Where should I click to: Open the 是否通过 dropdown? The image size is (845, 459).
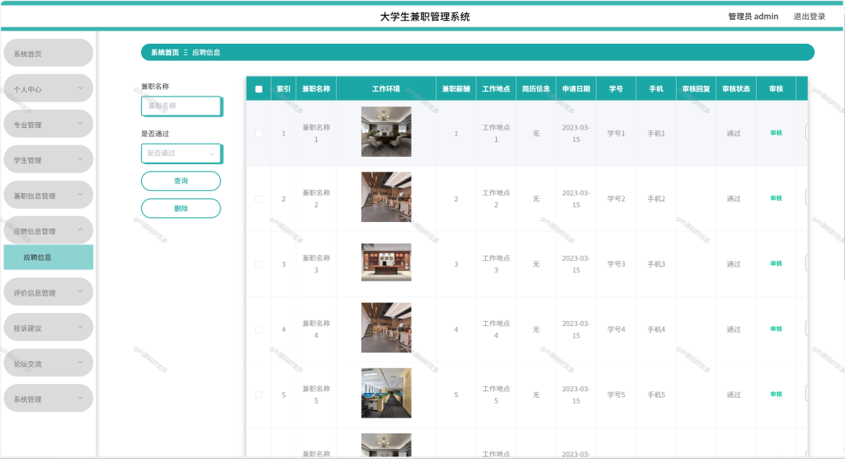pos(181,154)
